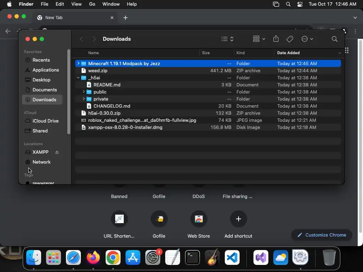The width and height of the screenshot is (363, 272).
Task: Select h5ai-0.30.0.zip file
Action: 208,113
